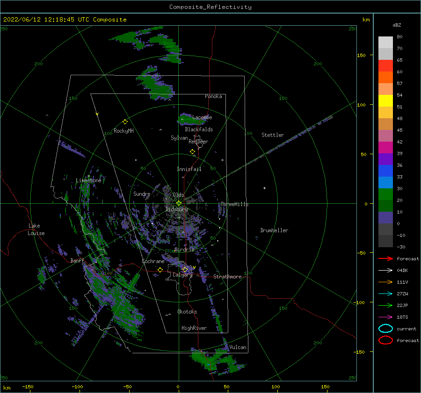Click the Sylvan label on the map
The width and height of the screenshot is (421, 393).
(x=179, y=138)
